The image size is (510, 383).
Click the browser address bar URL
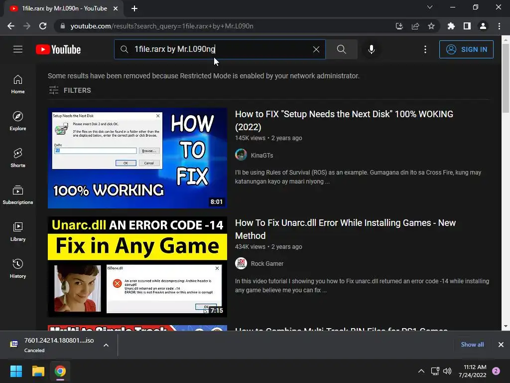pyautogui.click(x=162, y=26)
